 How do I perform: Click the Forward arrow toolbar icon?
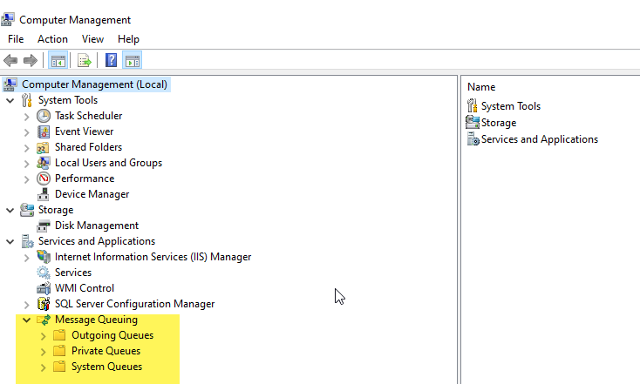(x=31, y=61)
